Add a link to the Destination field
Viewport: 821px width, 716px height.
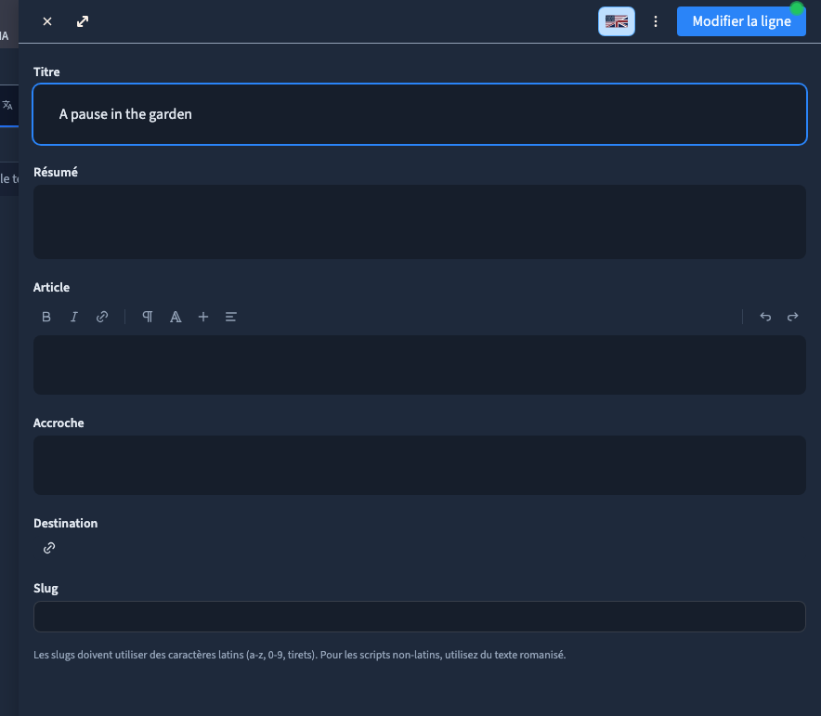[49, 548]
